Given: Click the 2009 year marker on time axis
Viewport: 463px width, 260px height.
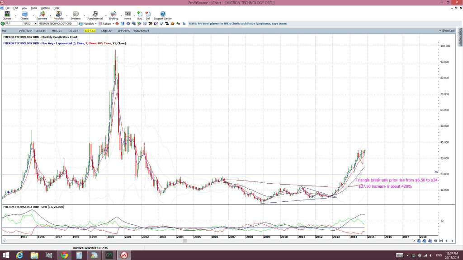Looking at the screenshot, I should tap(267, 237).
